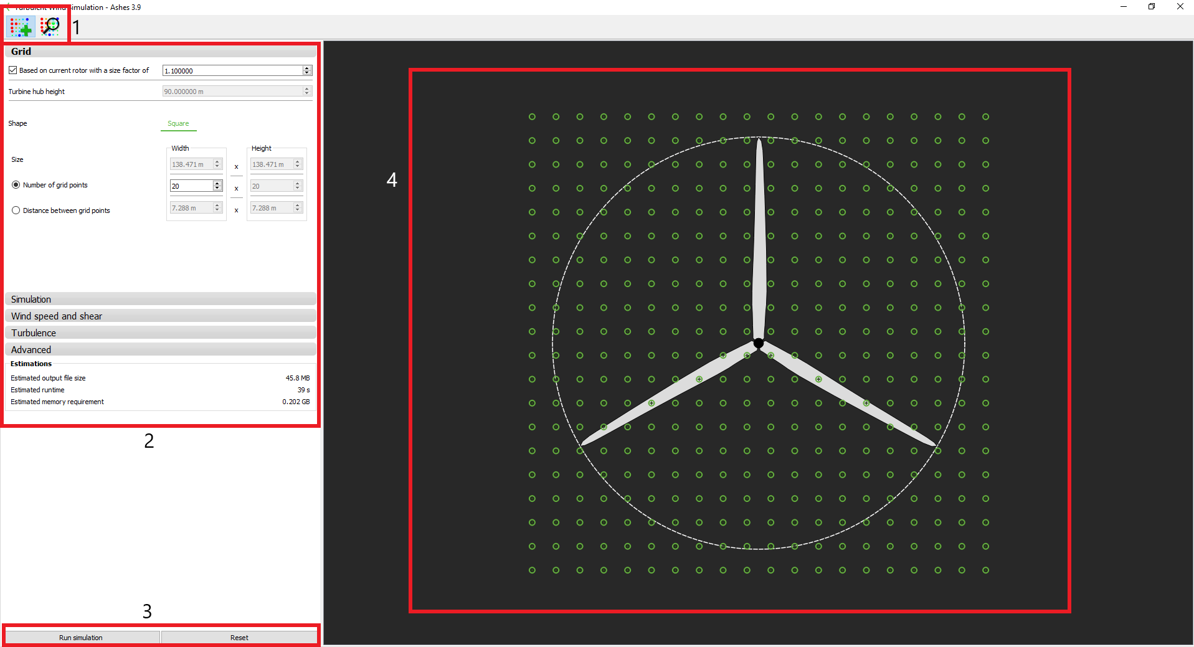Select Number of grid points radio button
Image resolution: width=1194 pixels, height=647 pixels.
tap(16, 185)
